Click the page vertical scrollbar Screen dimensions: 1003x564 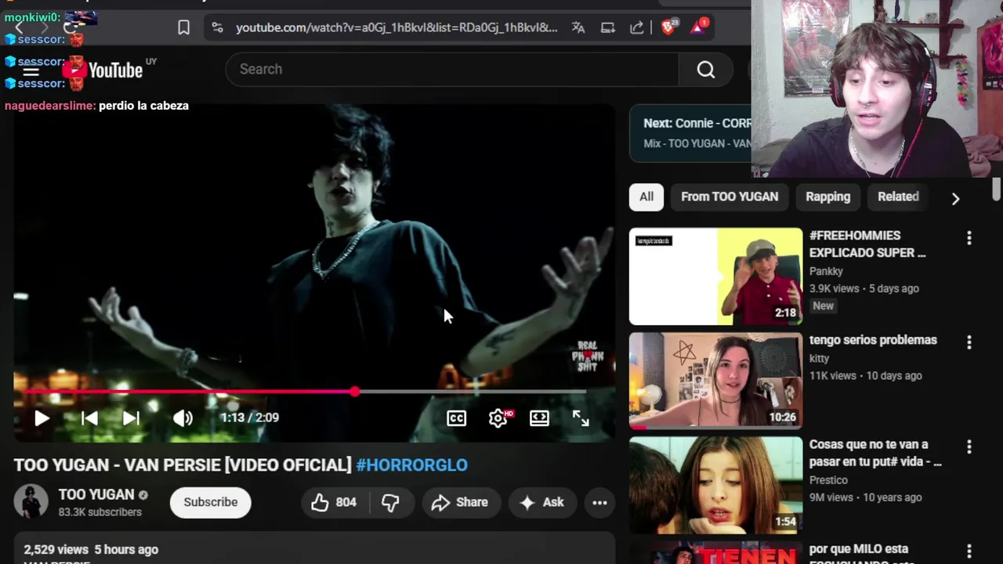tap(997, 190)
